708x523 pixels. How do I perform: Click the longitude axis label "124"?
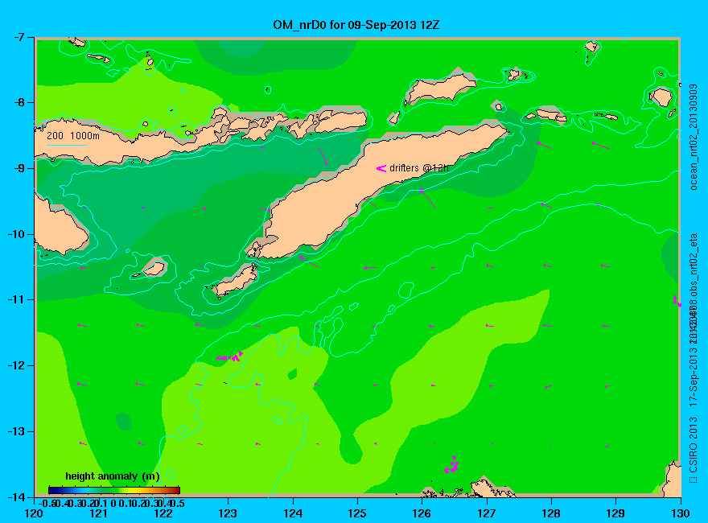(x=293, y=513)
